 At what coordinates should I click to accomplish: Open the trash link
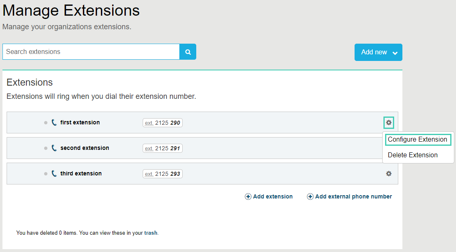click(x=150, y=233)
